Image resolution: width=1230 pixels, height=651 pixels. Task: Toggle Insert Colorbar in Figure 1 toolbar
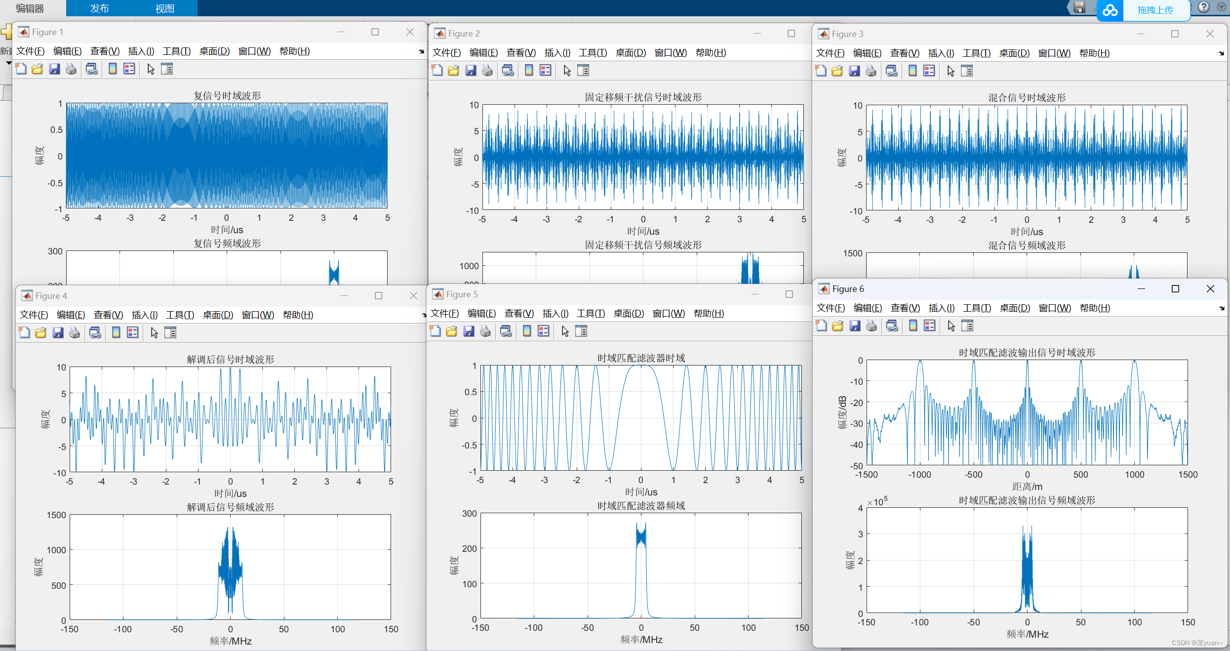113,69
